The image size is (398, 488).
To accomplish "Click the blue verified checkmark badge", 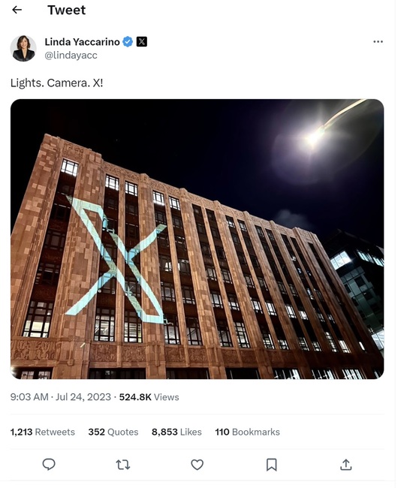I will [128, 41].
